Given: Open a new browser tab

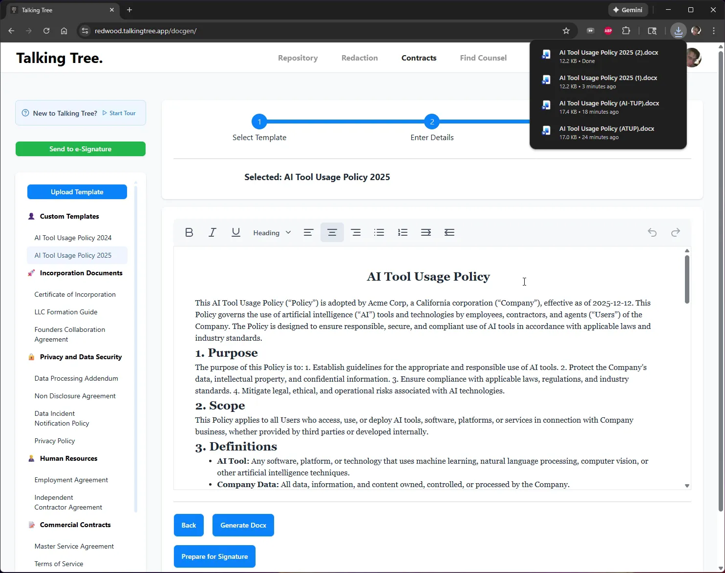Looking at the screenshot, I should tap(129, 10).
